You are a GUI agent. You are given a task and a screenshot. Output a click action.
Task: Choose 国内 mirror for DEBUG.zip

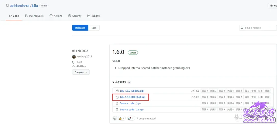tap(247, 91)
